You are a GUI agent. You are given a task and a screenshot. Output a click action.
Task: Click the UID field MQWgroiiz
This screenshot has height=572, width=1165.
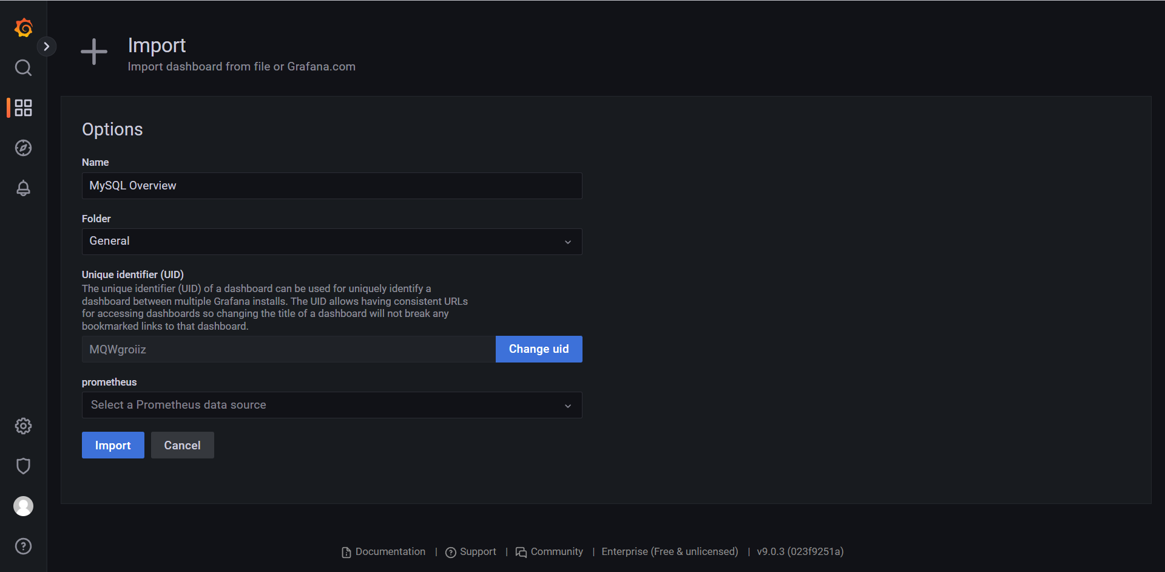click(x=289, y=349)
